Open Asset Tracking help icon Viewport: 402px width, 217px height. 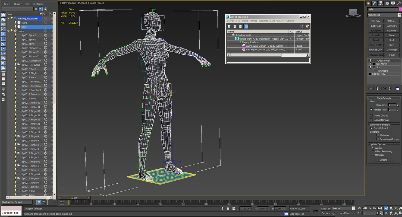pyautogui.click(x=302, y=26)
